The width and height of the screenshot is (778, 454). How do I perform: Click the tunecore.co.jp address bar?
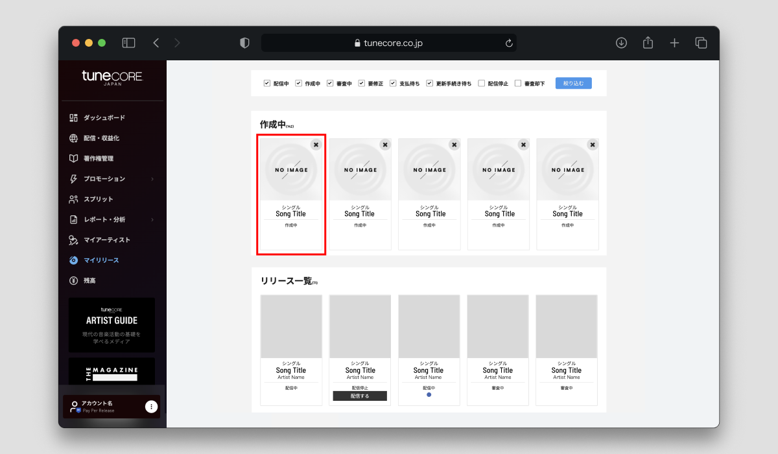(389, 43)
